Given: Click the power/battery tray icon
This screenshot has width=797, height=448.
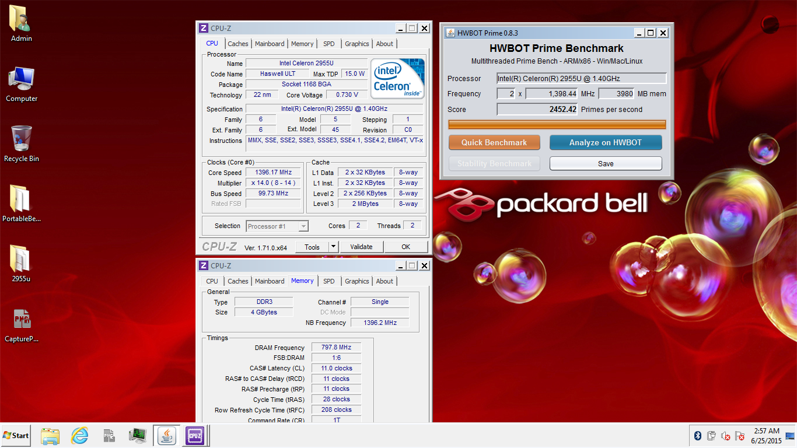Looking at the screenshot, I should point(711,435).
